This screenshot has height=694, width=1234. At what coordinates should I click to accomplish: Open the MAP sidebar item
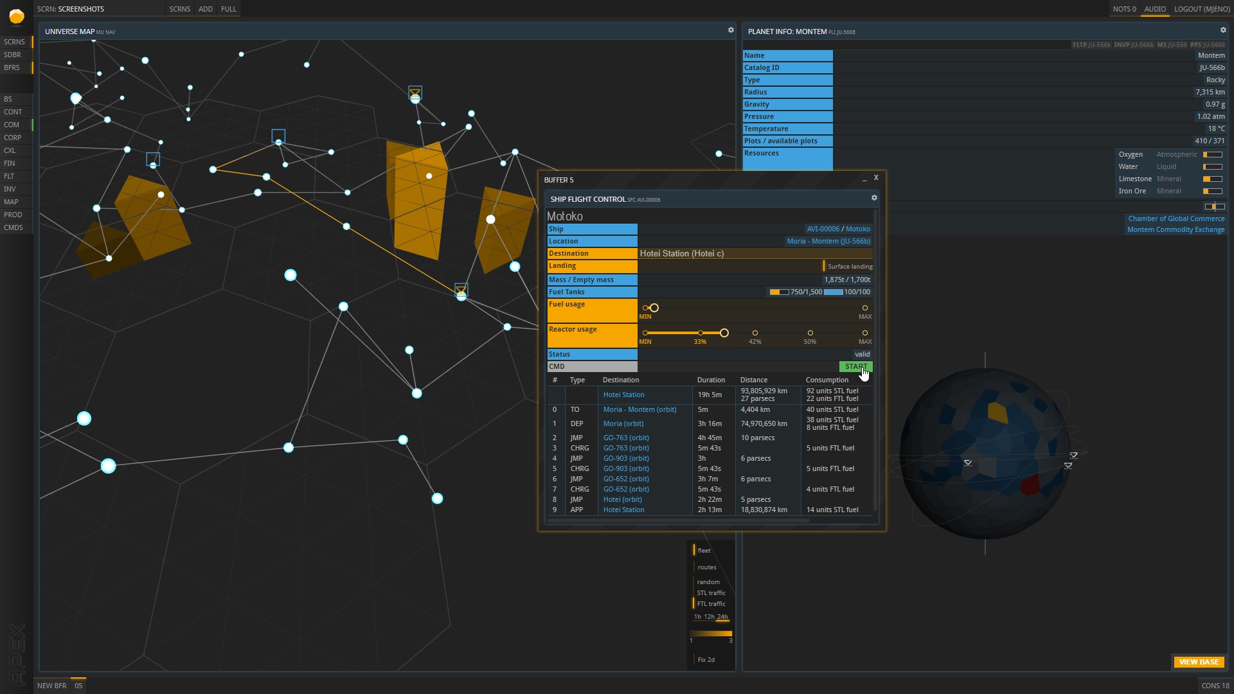pos(12,202)
